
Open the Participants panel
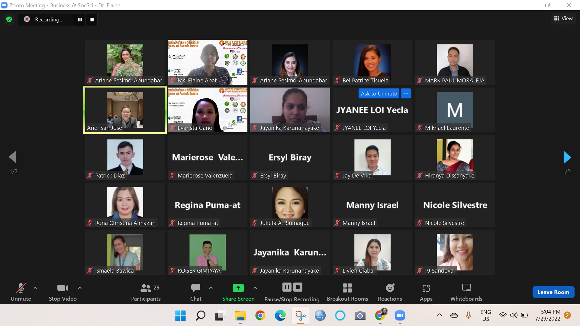[x=146, y=292]
